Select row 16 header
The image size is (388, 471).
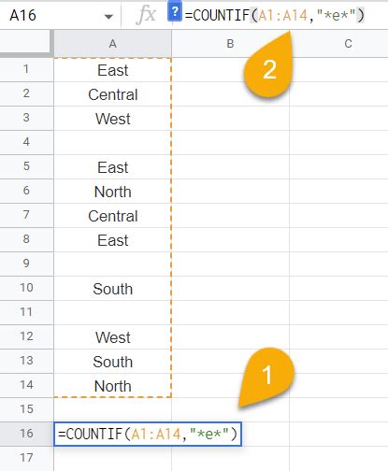click(26, 434)
